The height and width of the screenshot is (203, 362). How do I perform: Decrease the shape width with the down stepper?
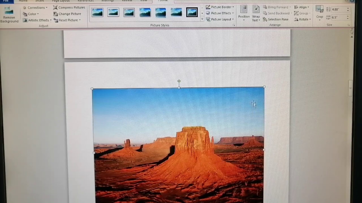[348, 19]
